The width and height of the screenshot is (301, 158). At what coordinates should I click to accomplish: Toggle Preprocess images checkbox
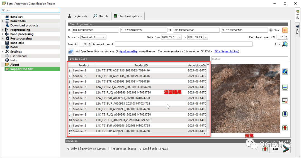[x=110, y=149]
